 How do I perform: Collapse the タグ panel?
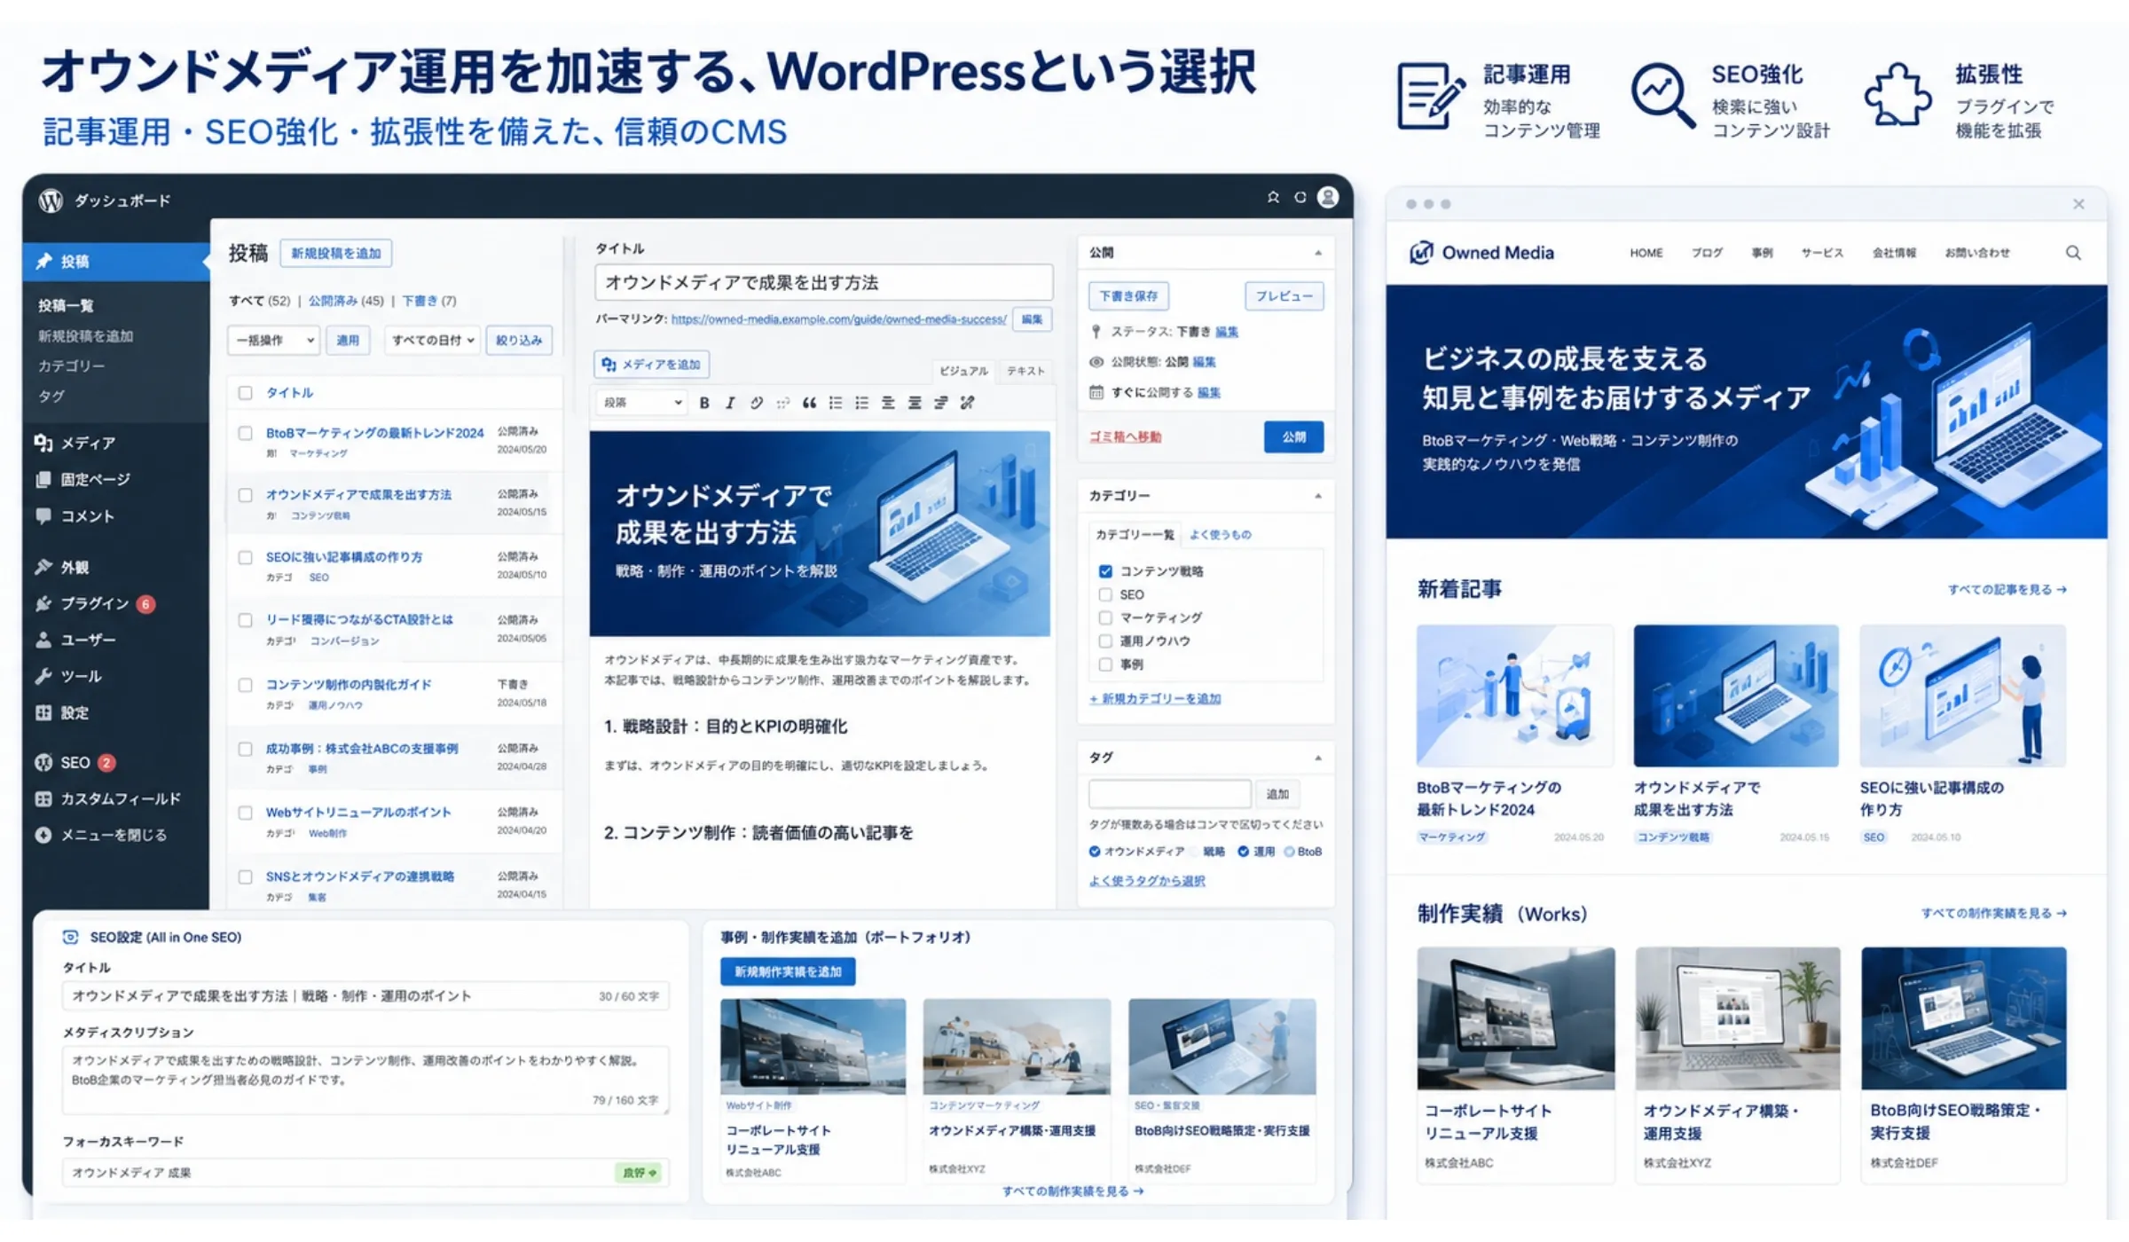[1317, 758]
